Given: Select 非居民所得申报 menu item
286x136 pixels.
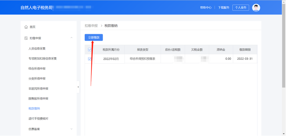Looking at the screenshot, I should (x=38, y=89).
